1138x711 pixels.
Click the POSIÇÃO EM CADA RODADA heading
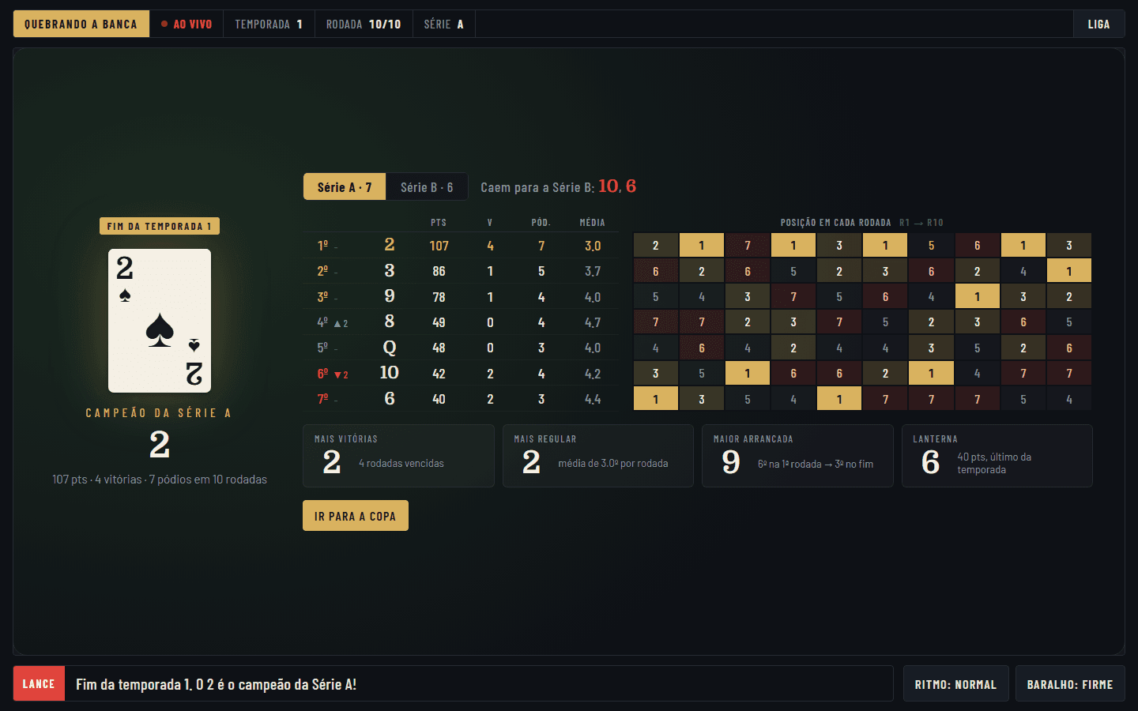835,223
